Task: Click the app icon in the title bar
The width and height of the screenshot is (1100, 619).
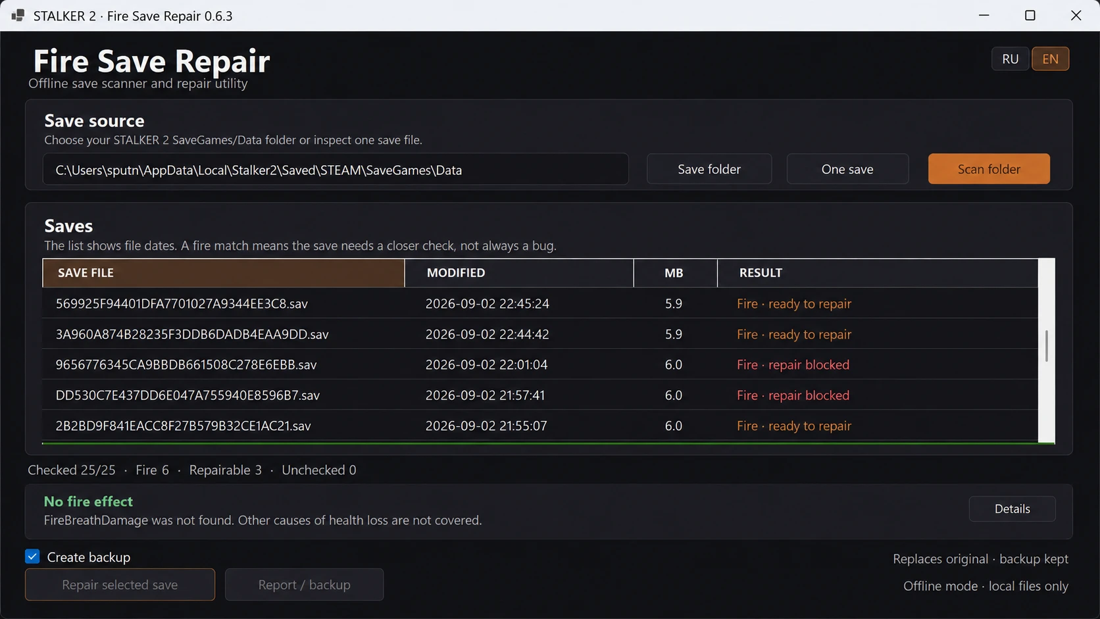Action: (x=18, y=15)
